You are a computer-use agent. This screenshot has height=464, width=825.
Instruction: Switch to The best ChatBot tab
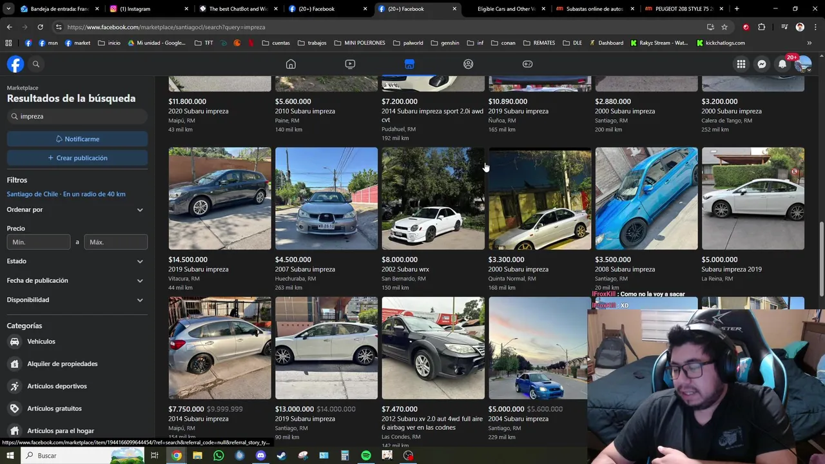click(237, 9)
